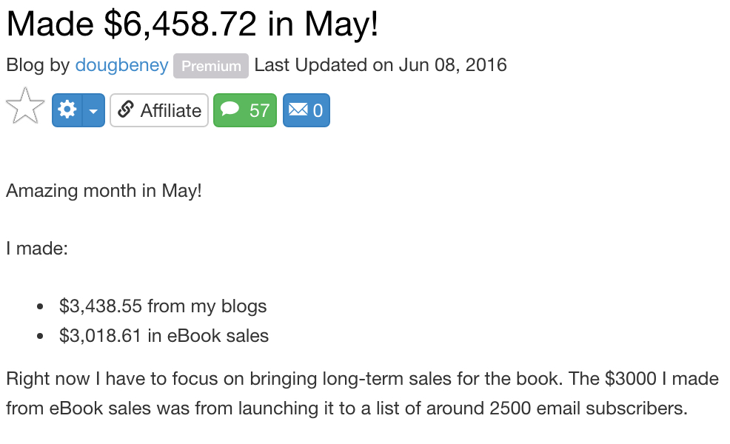
Task: Click the gear settings icon
Action: [x=67, y=110]
